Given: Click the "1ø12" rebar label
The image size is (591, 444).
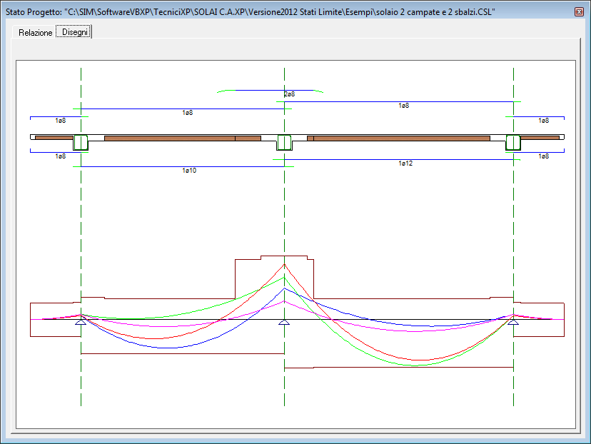Looking at the screenshot, I should (x=405, y=163).
